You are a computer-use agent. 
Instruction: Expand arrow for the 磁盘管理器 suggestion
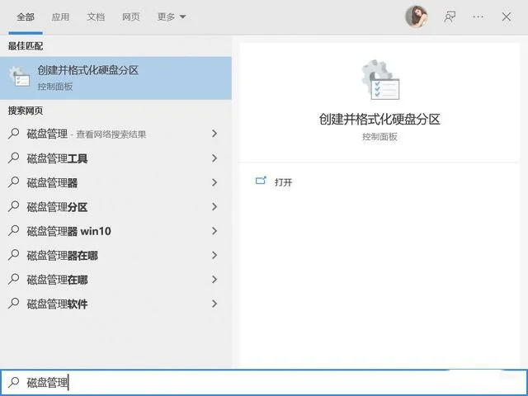[214, 182]
